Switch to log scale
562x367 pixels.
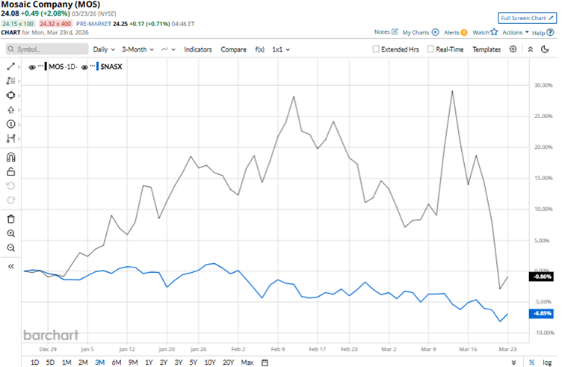coord(547,363)
